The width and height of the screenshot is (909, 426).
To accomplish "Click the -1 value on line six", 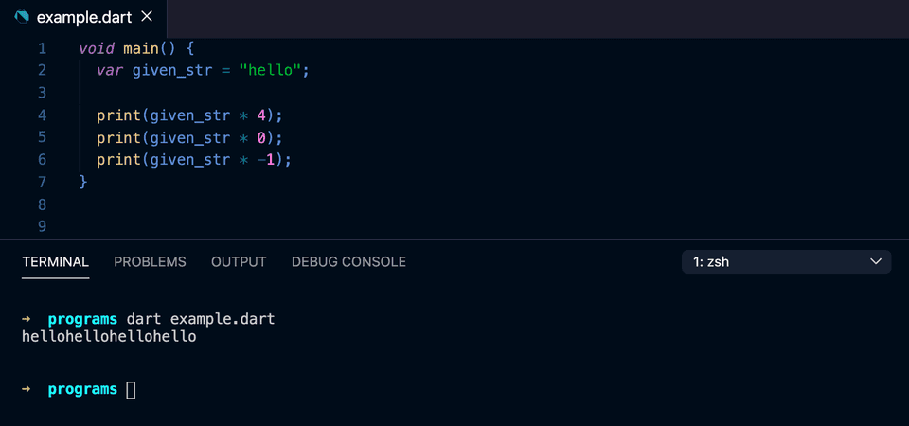I will (265, 160).
